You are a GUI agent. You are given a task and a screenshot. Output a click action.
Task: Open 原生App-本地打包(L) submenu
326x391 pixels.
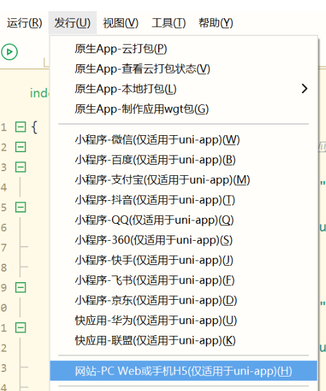[x=184, y=89]
